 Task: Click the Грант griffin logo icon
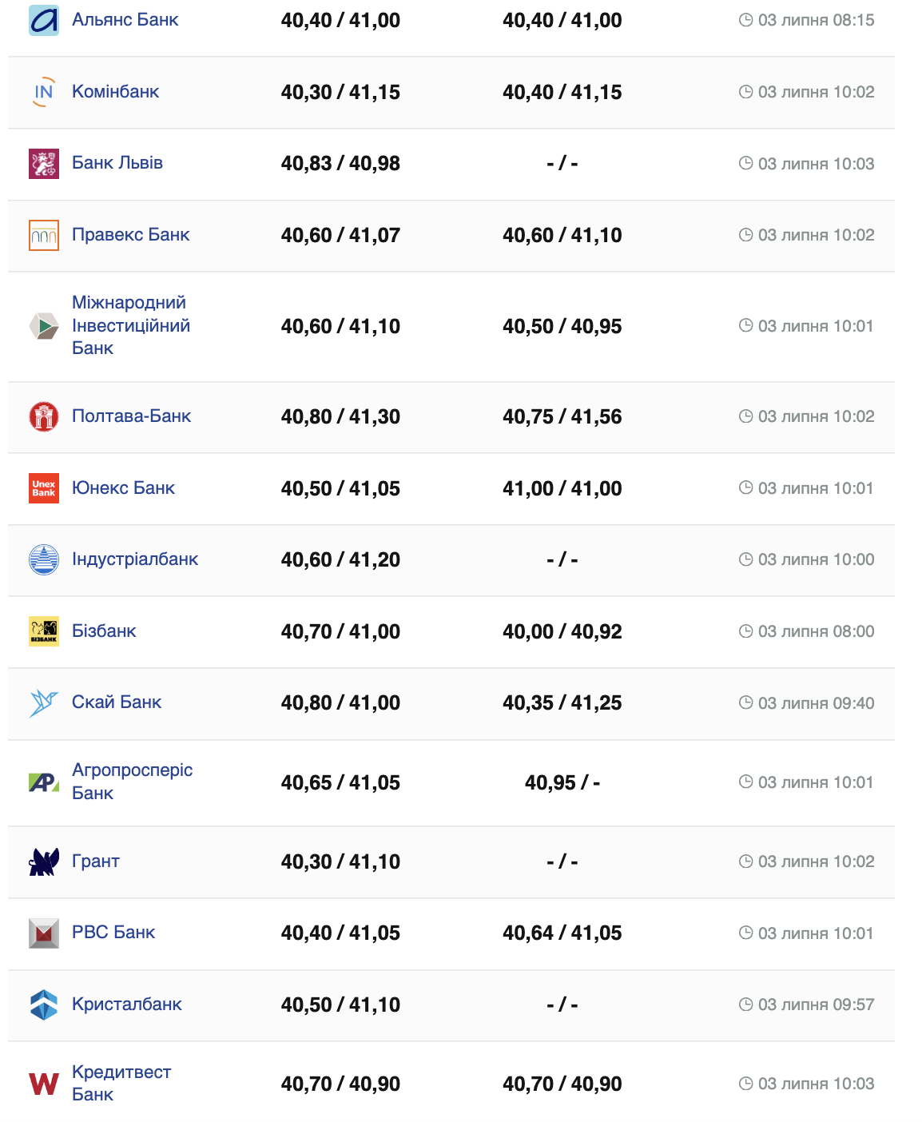tap(44, 861)
